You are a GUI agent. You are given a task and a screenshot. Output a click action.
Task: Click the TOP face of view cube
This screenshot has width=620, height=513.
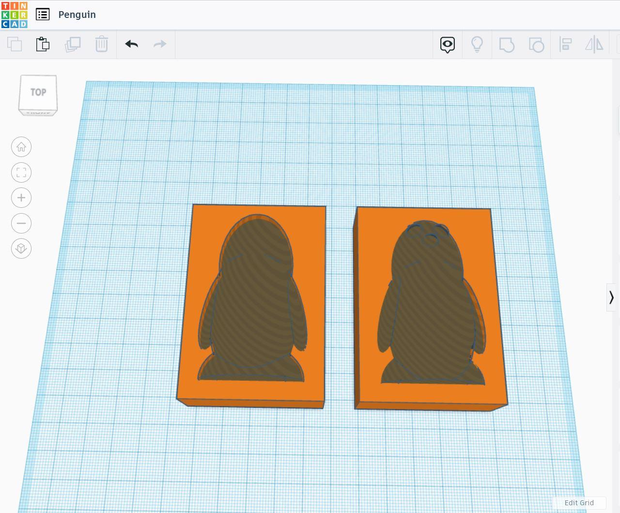tap(38, 92)
